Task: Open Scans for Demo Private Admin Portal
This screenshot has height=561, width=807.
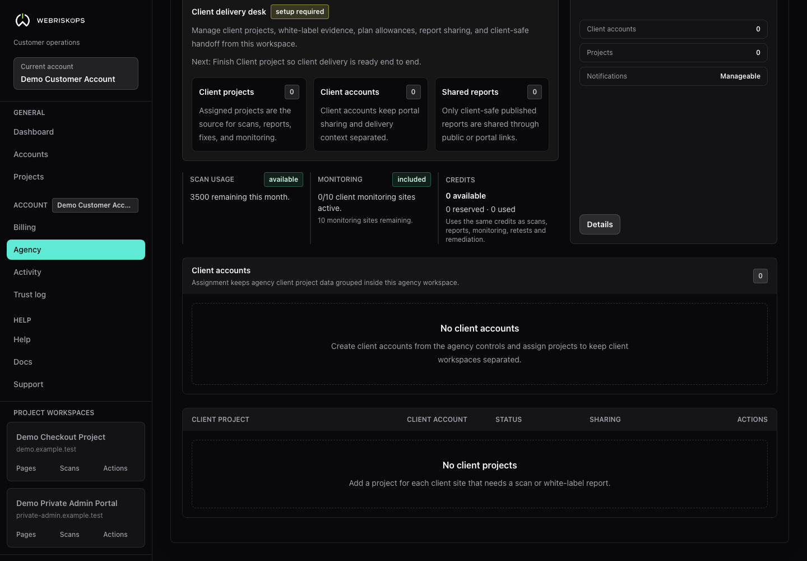Action: pyautogui.click(x=69, y=535)
